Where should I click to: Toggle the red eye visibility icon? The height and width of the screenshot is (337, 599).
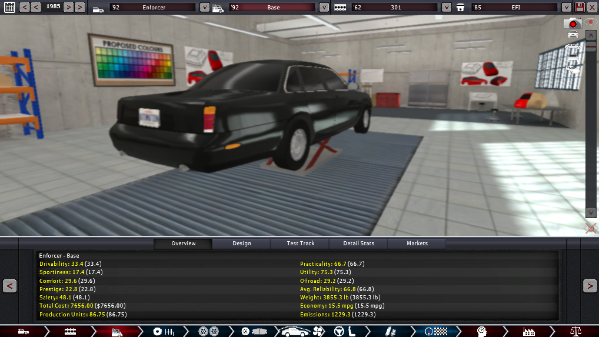click(591, 22)
